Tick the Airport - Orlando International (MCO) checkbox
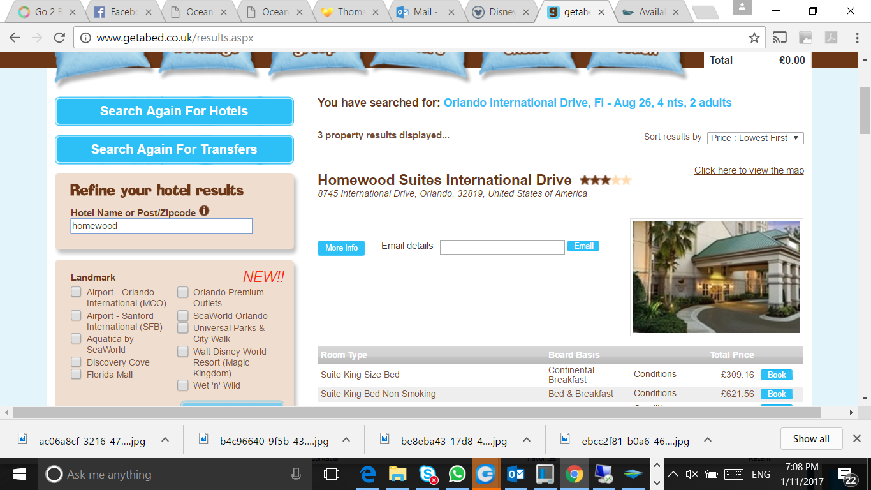Screen dimensions: 871x490 (x=76, y=292)
